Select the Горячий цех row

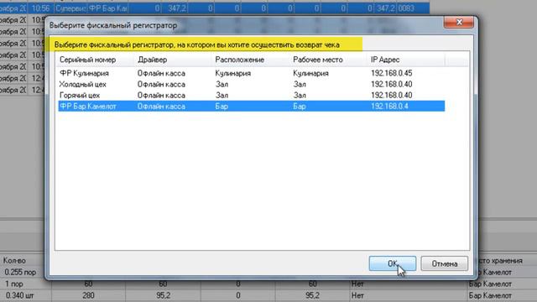[252, 95]
